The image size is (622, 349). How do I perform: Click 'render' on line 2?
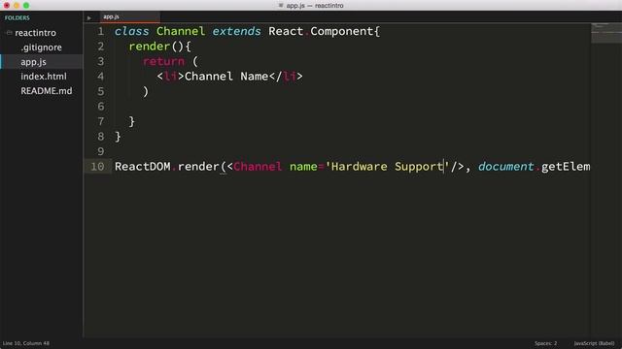tap(149, 47)
